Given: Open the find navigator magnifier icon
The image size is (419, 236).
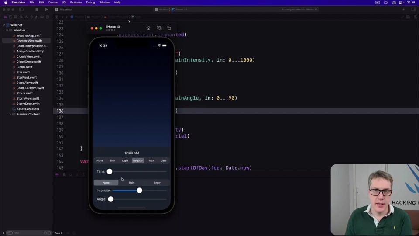Looking at the screenshot, I should click(x=21, y=17).
